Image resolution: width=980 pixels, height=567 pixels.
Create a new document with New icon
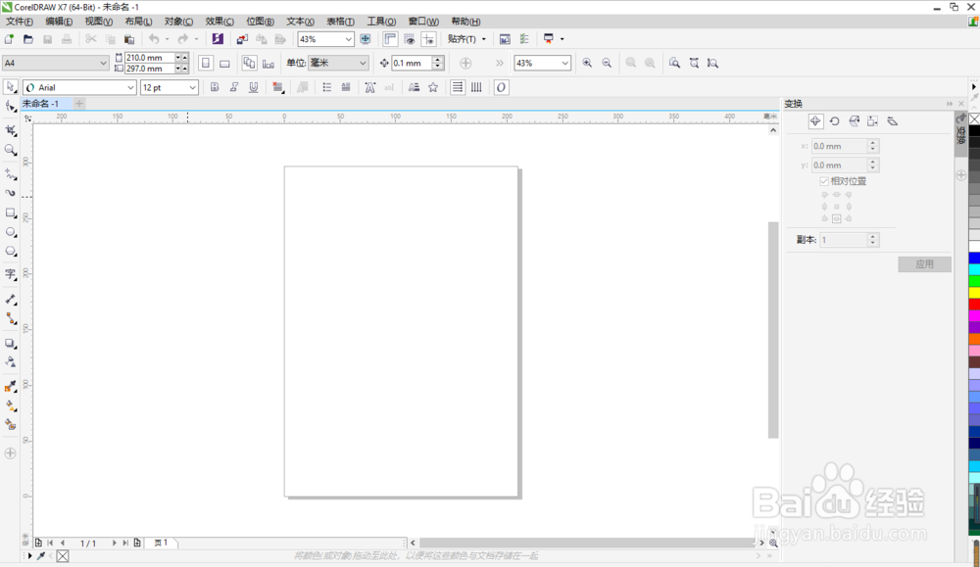click(10, 39)
